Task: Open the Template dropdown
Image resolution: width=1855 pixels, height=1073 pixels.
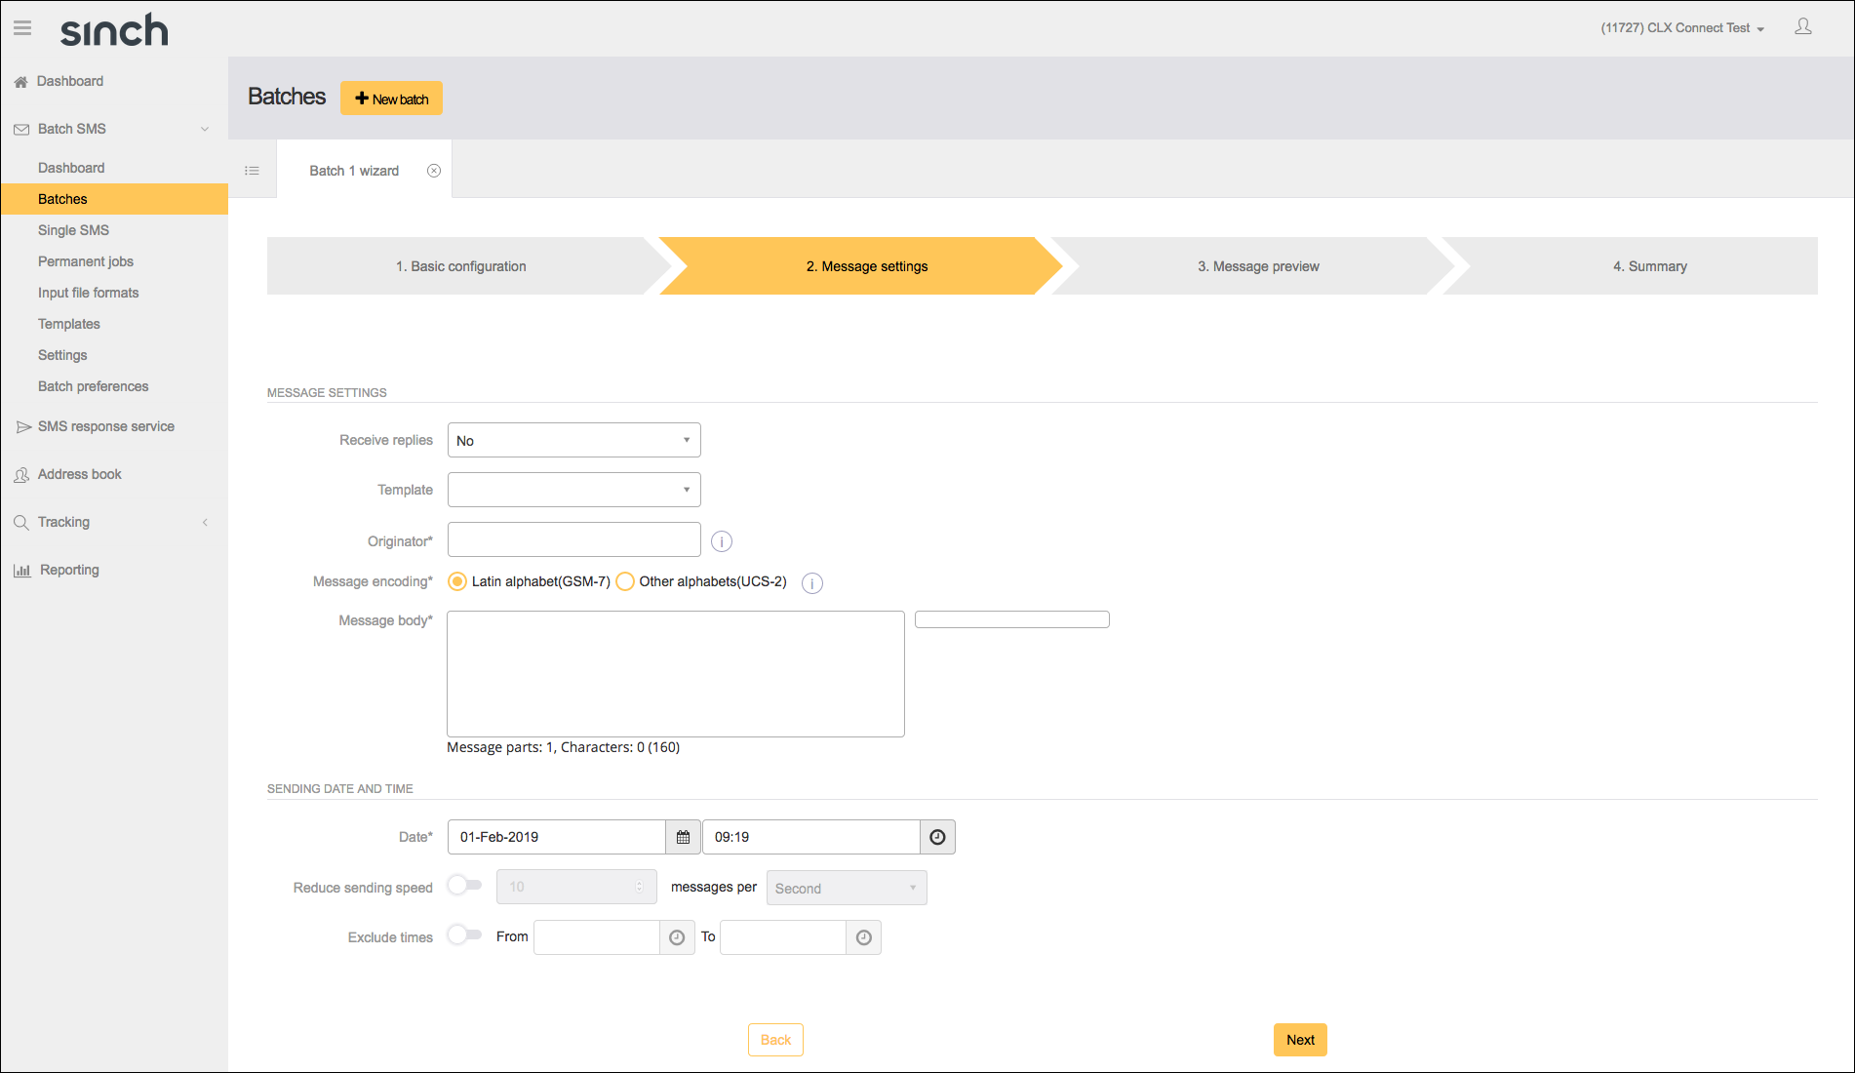Action: (573, 489)
